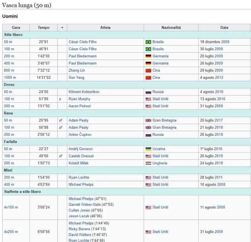Click the Hungary flag icon
Viewport: 251px width, 242px height.
[x=148, y=163]
